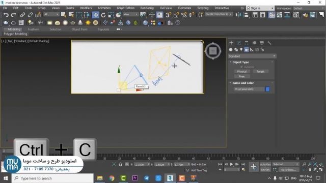Open the Create Selection Set dropdown

coord(219,14)
